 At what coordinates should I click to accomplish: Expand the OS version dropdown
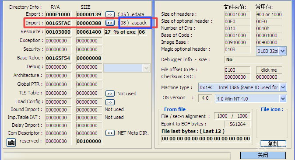pyautogui.click(x=283, y=99)
